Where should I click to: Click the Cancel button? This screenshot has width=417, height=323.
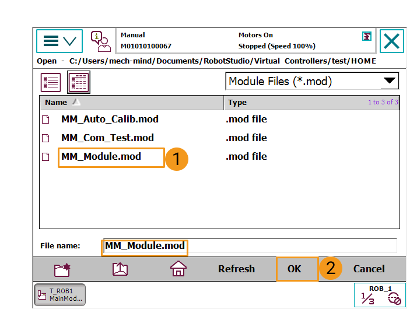369,269
